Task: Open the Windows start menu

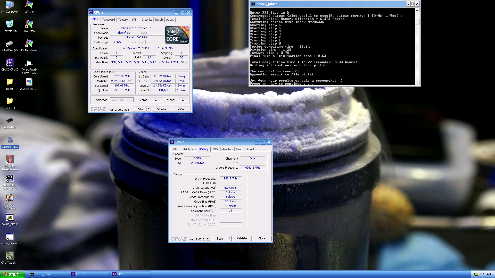Action: click(12, 274)
